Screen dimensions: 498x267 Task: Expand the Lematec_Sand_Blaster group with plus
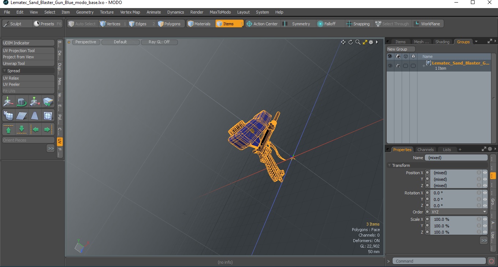tap(424, 66)
